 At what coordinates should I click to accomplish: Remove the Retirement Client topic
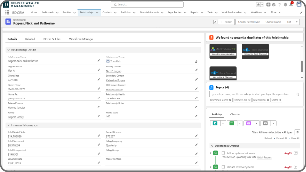click(x=230, y=100)
